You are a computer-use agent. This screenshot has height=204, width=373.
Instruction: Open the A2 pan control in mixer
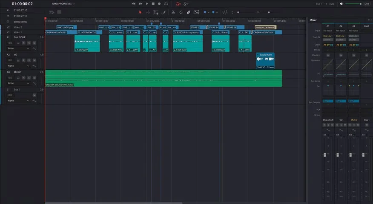(341, 90)
